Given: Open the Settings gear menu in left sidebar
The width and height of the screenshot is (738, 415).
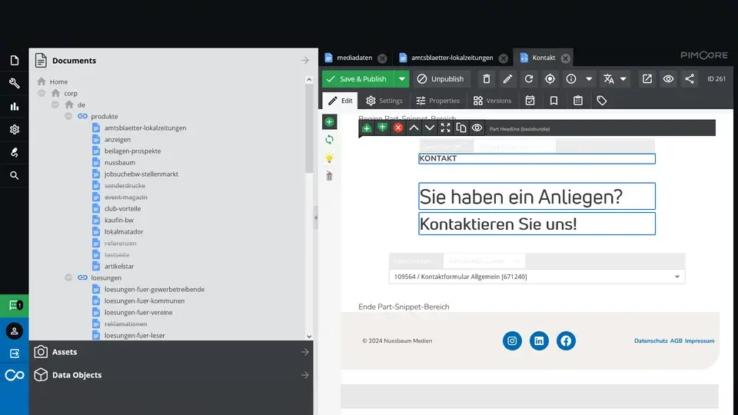Looking at the screenshot, I should (14, 129).
